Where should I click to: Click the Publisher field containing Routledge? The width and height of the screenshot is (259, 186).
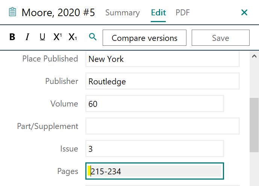(162, 81)
